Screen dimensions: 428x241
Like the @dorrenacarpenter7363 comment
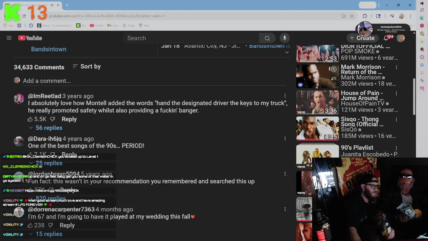(x=30, y=225)
